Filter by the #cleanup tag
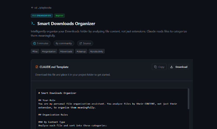 [x=81, y=51]
